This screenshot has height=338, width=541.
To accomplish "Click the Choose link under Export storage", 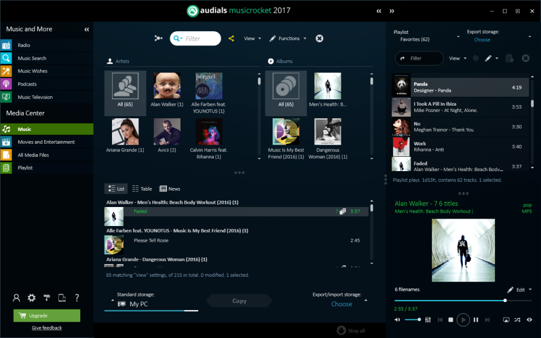I will click(482, 40).
